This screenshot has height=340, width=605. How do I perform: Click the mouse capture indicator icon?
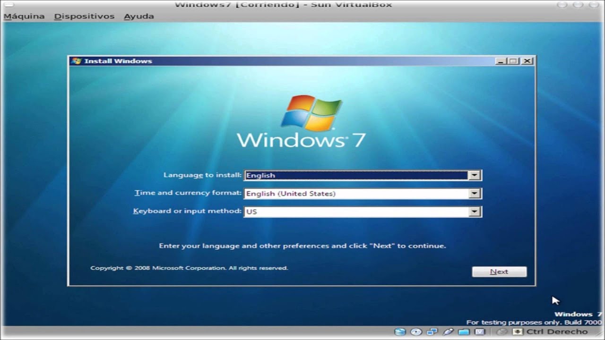pyautogui.click(x=502, y=332)
